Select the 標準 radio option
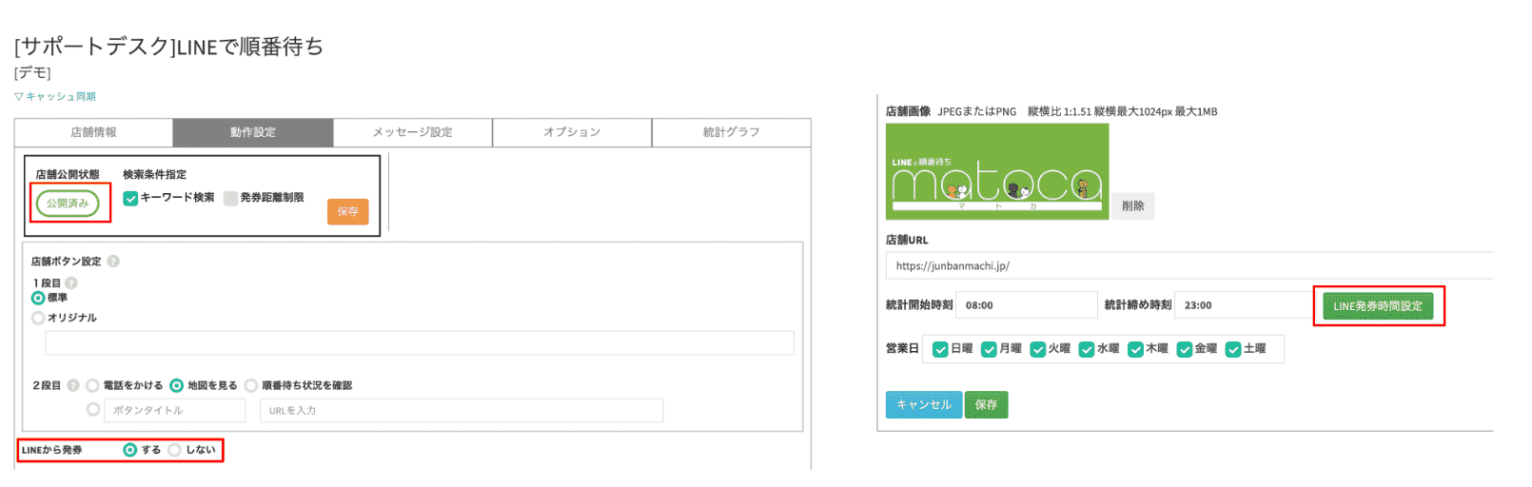Screen dimensions: 1532x487 point(38,298)
